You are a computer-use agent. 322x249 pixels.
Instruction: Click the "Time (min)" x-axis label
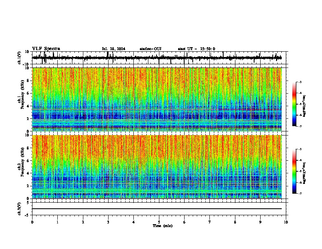pyautogui.click(x=163, y=226)
